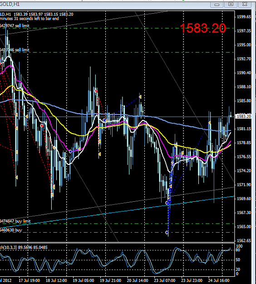Screen dimensions: 256x284
Task: Click the large red 1583.20 price label
Action: (203, 28)
